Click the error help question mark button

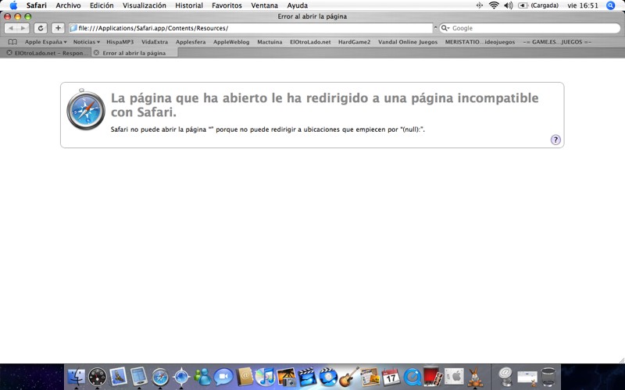pos(555,140)
